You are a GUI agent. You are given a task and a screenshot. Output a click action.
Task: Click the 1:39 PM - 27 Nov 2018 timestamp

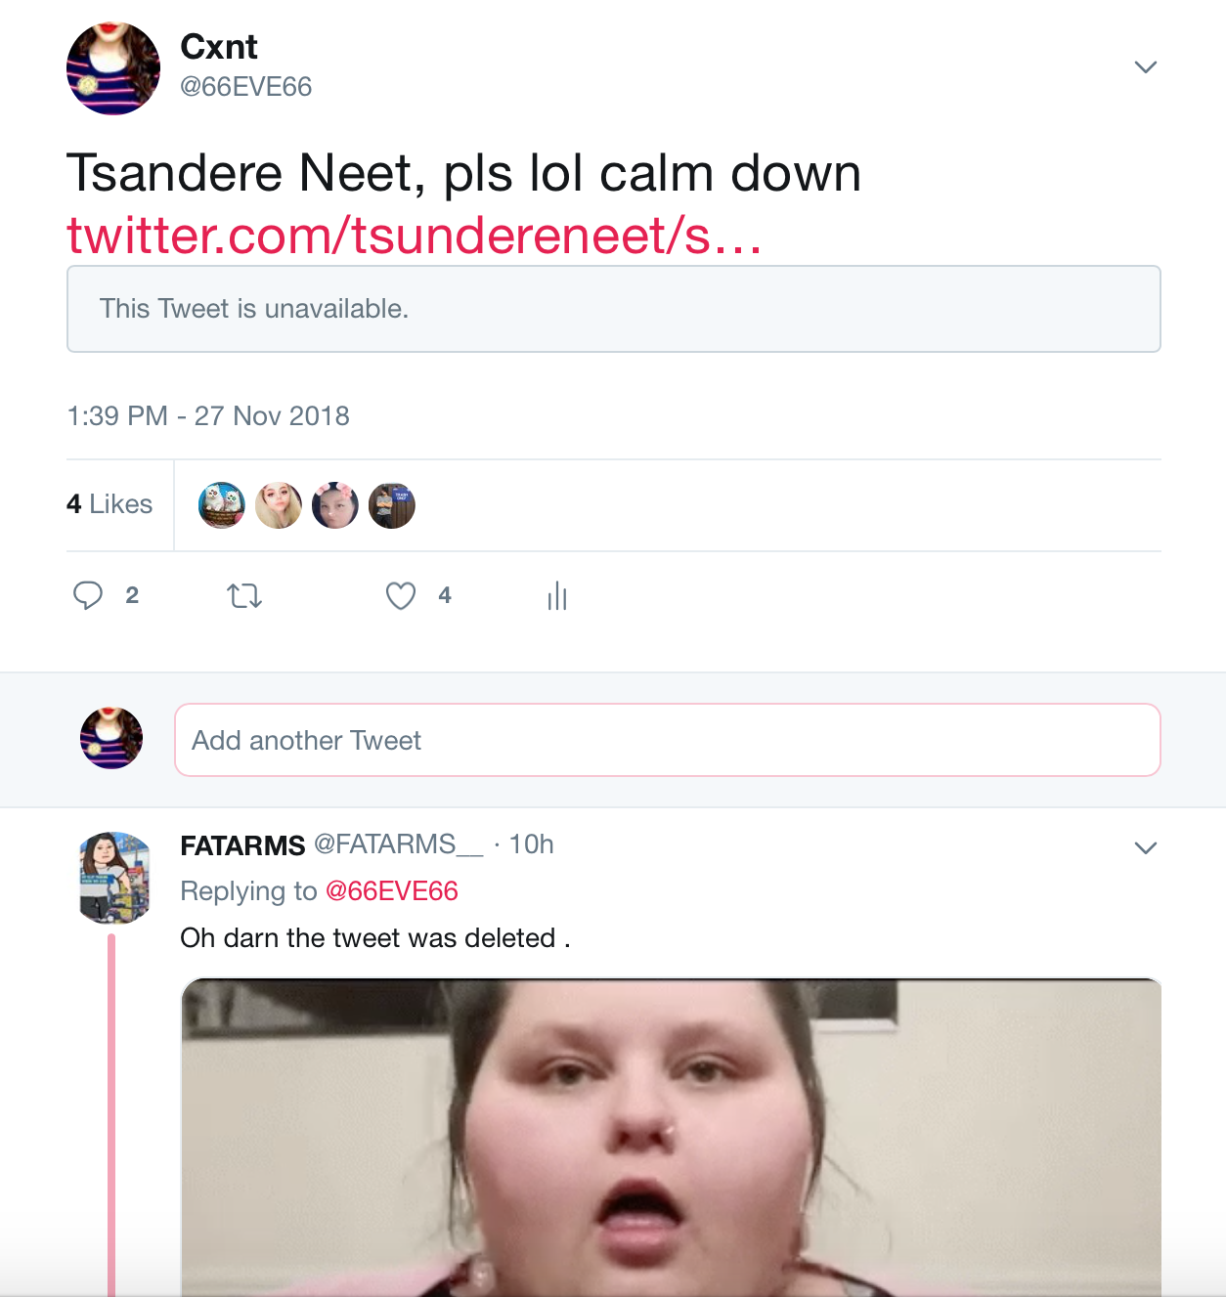pos(208,416)
